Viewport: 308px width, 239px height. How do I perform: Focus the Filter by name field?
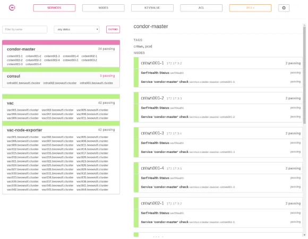(25, 29)
